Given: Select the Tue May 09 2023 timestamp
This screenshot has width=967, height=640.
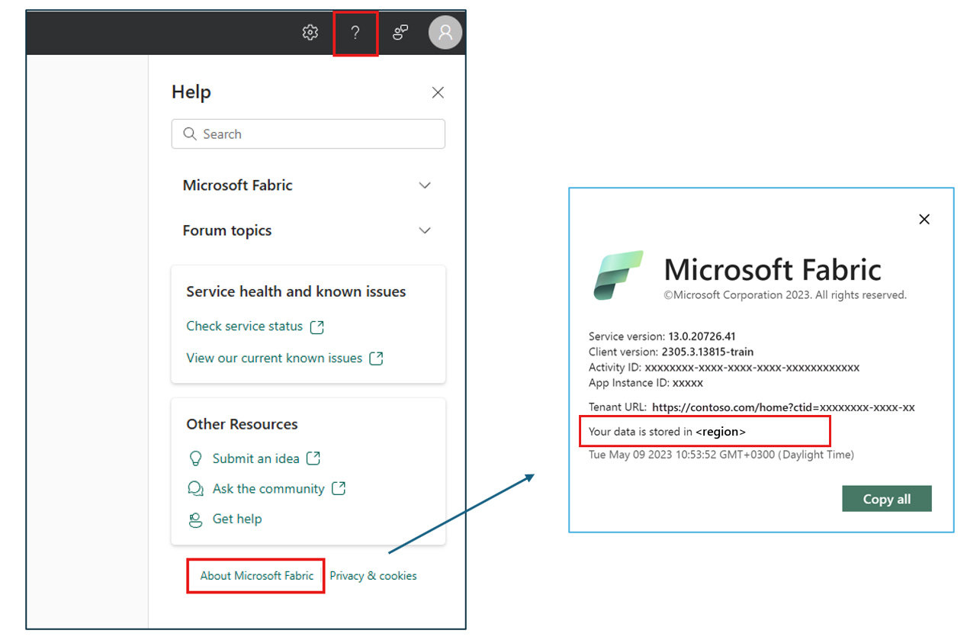Looking at the screenshot, I should (721, 455).
